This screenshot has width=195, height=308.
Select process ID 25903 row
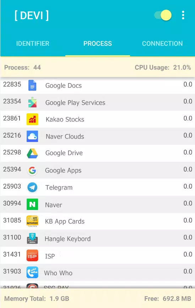click(x=97, y=187)
